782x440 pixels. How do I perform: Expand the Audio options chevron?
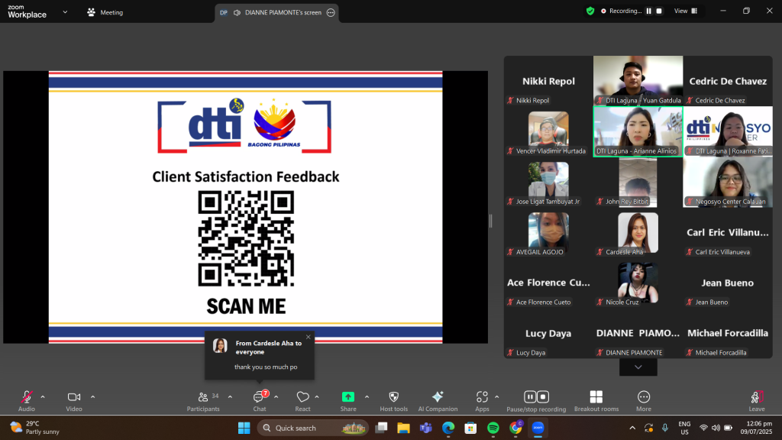pyautogui.click(x=42, y=397)
